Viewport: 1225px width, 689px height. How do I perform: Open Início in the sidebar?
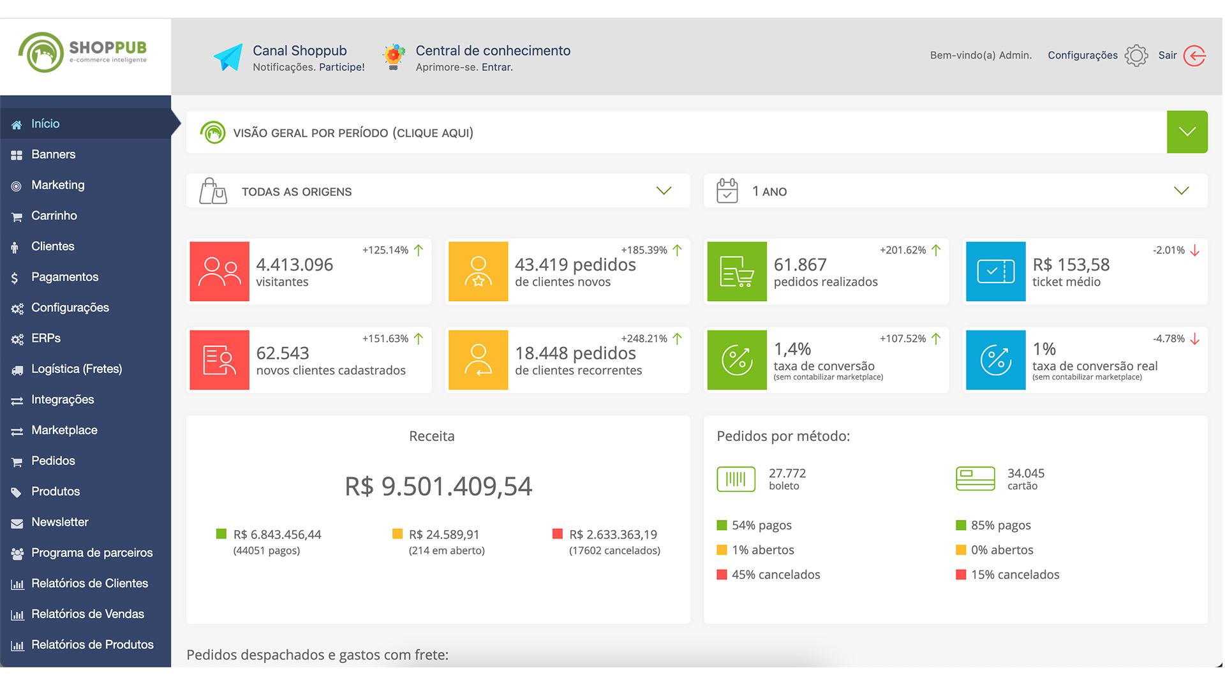pyautogui.click(x=85, y=124)
